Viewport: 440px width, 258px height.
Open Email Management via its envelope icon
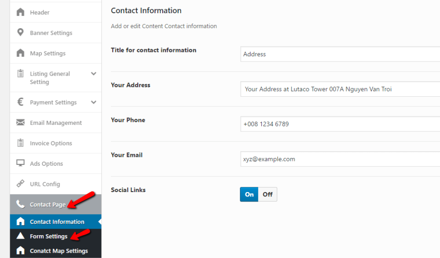[19, 123]
